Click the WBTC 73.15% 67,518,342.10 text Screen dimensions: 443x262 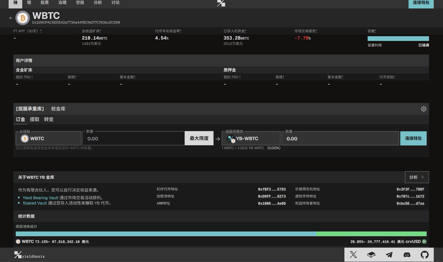[55, 242]
